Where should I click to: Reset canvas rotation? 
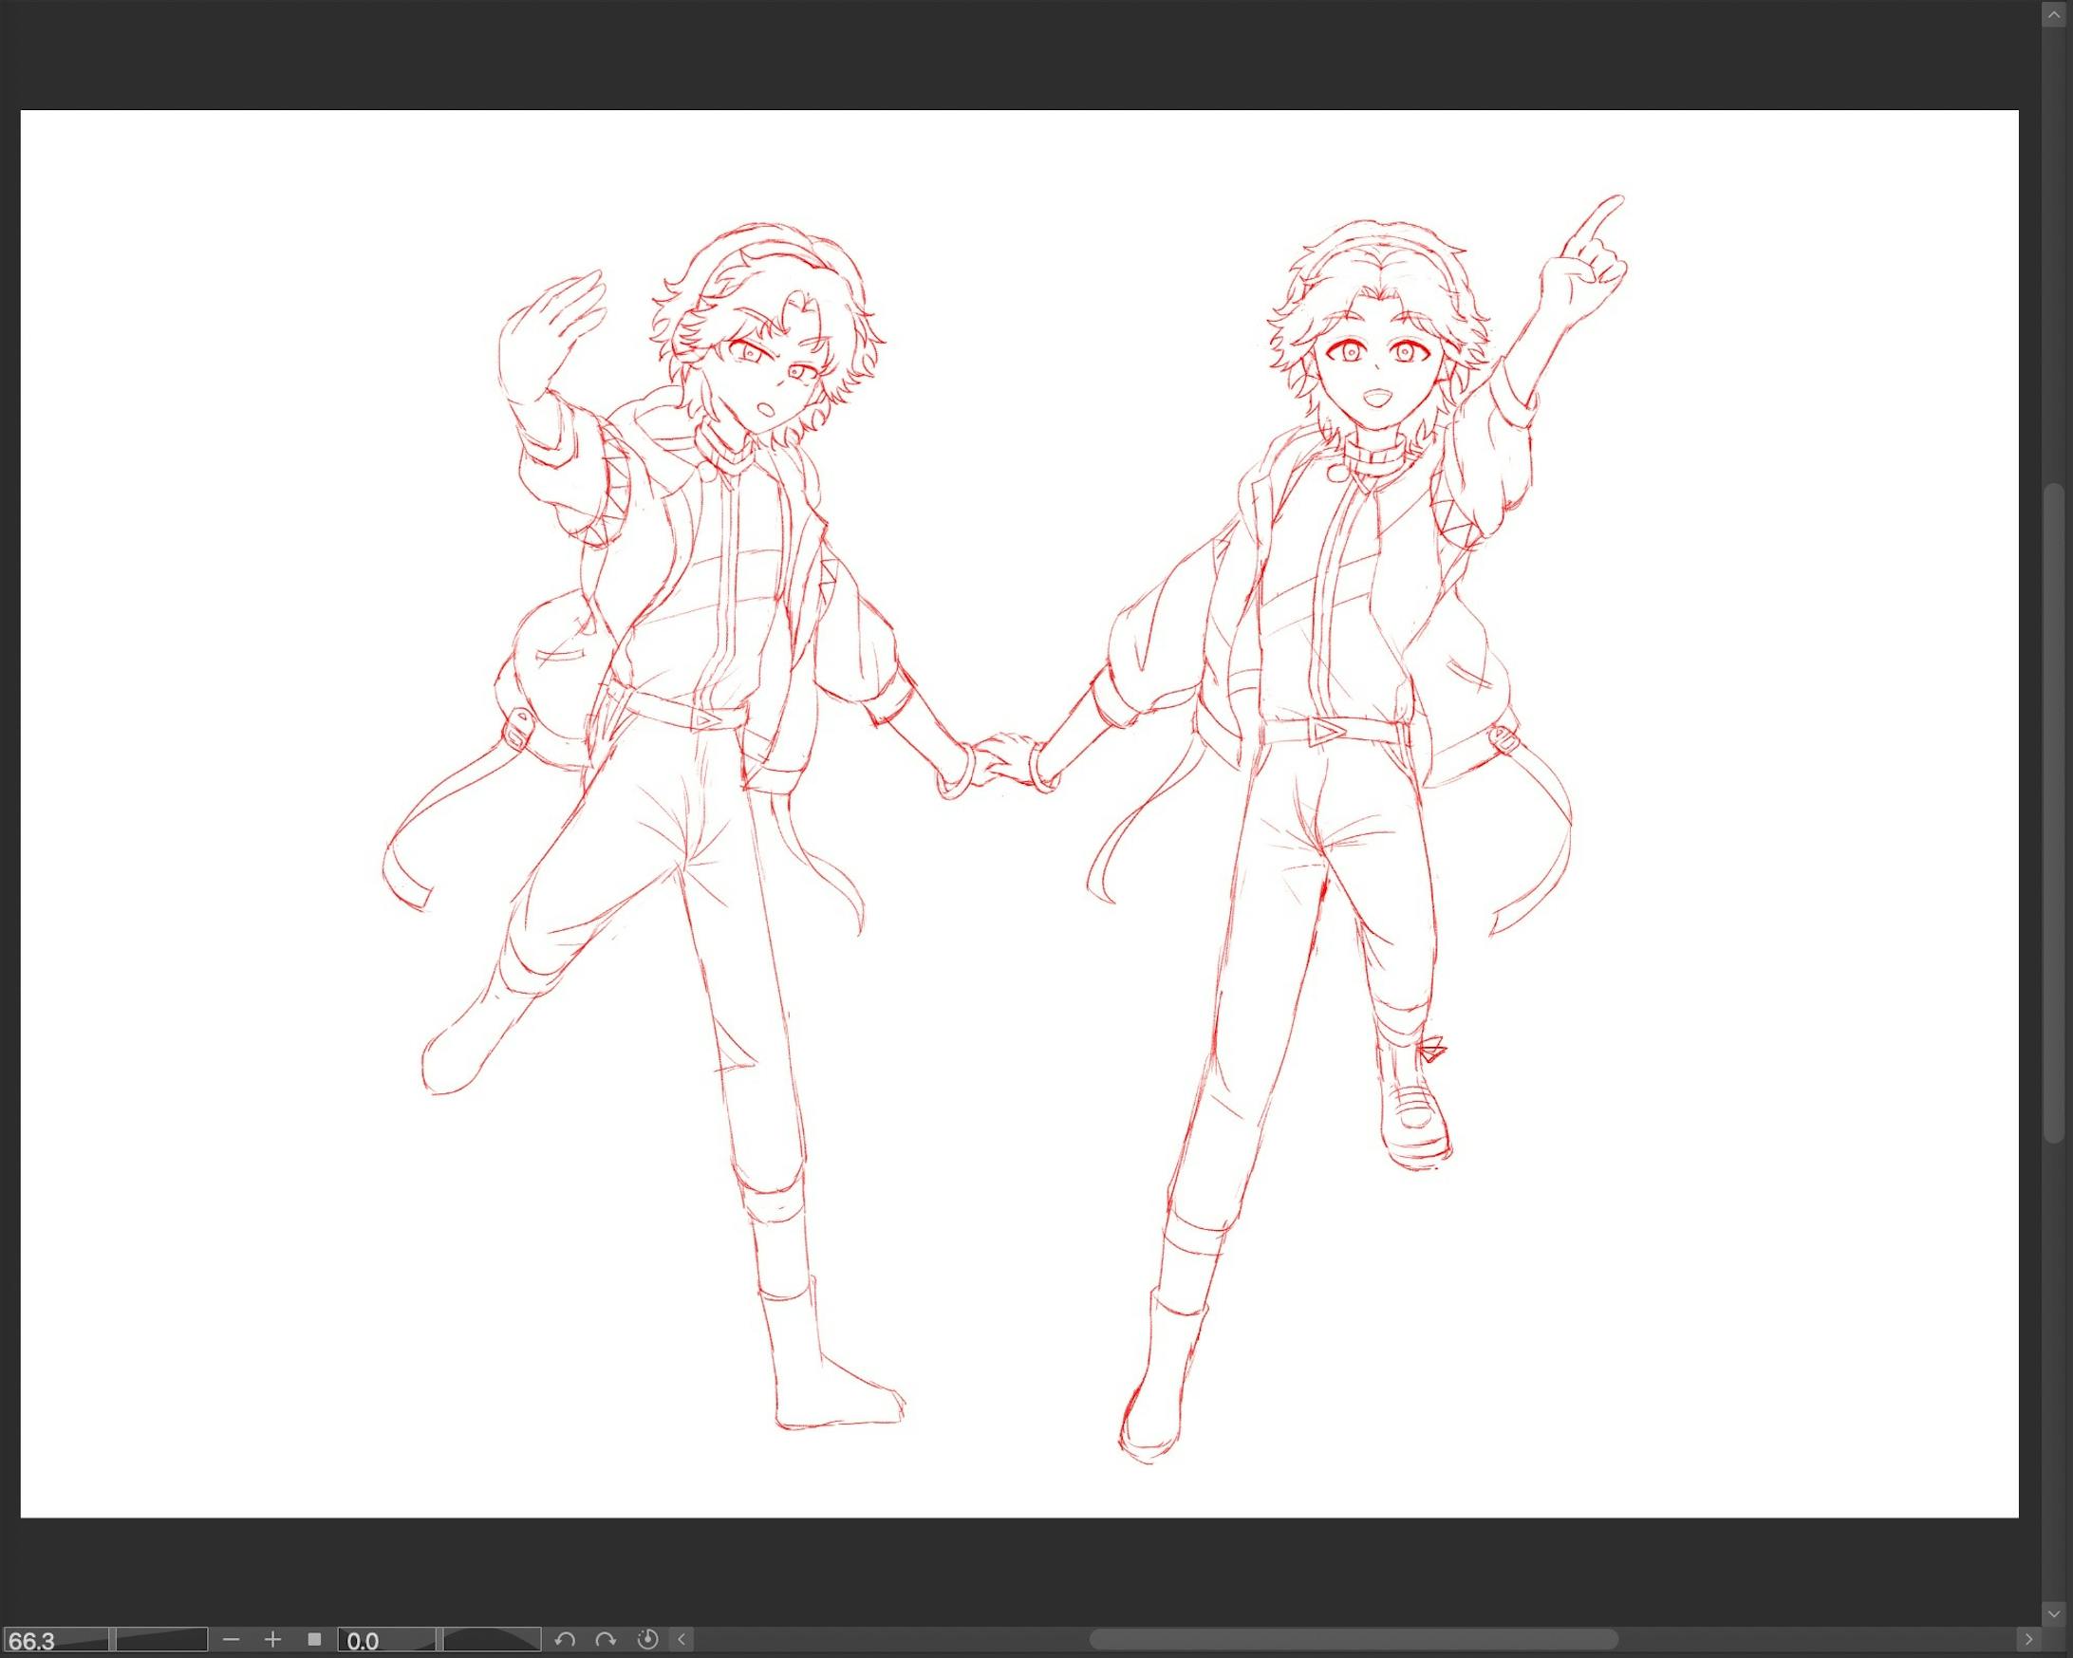(647, 1640)
